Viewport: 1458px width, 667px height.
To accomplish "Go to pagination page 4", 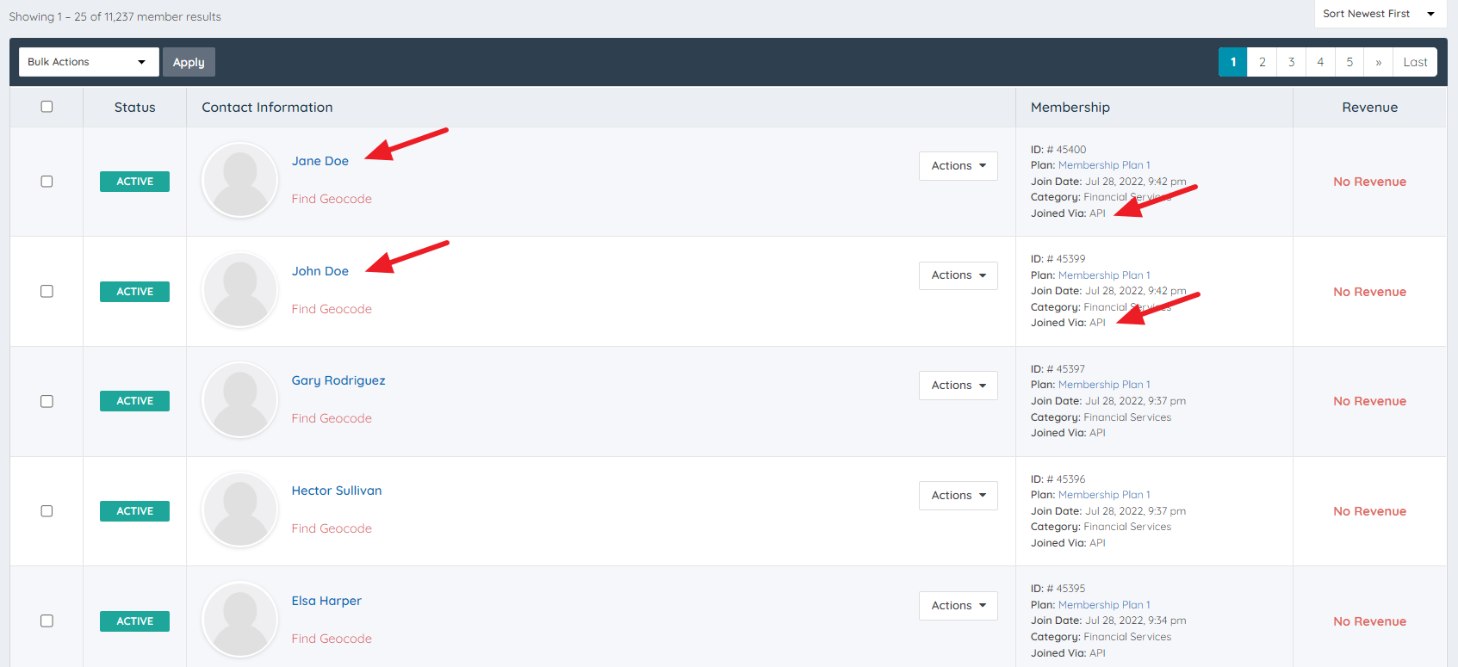I will [1320, 62].
